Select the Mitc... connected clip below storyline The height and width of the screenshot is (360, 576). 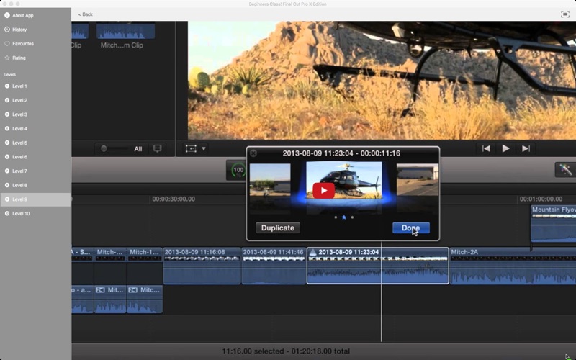tap(145, 299)
